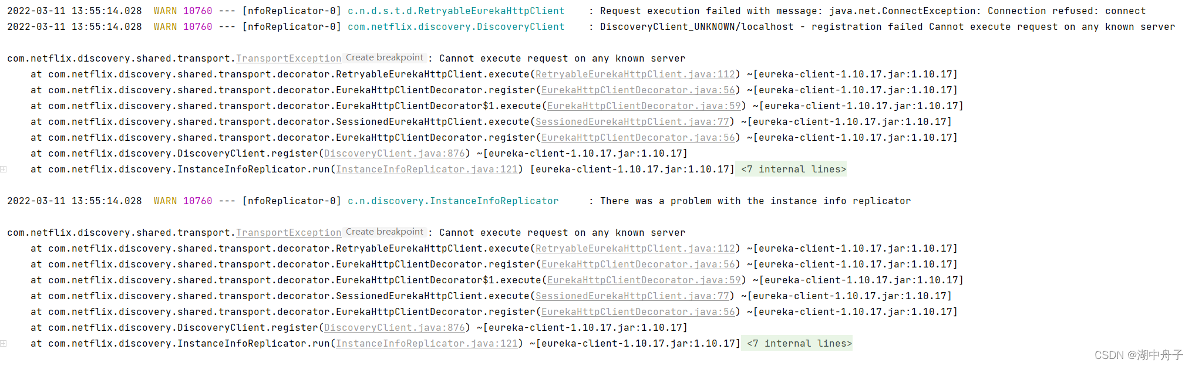Click logger name com.netflix.discovery.DiscoveryClient
This screenshot has width=1192, height=366.
(456, 26)
